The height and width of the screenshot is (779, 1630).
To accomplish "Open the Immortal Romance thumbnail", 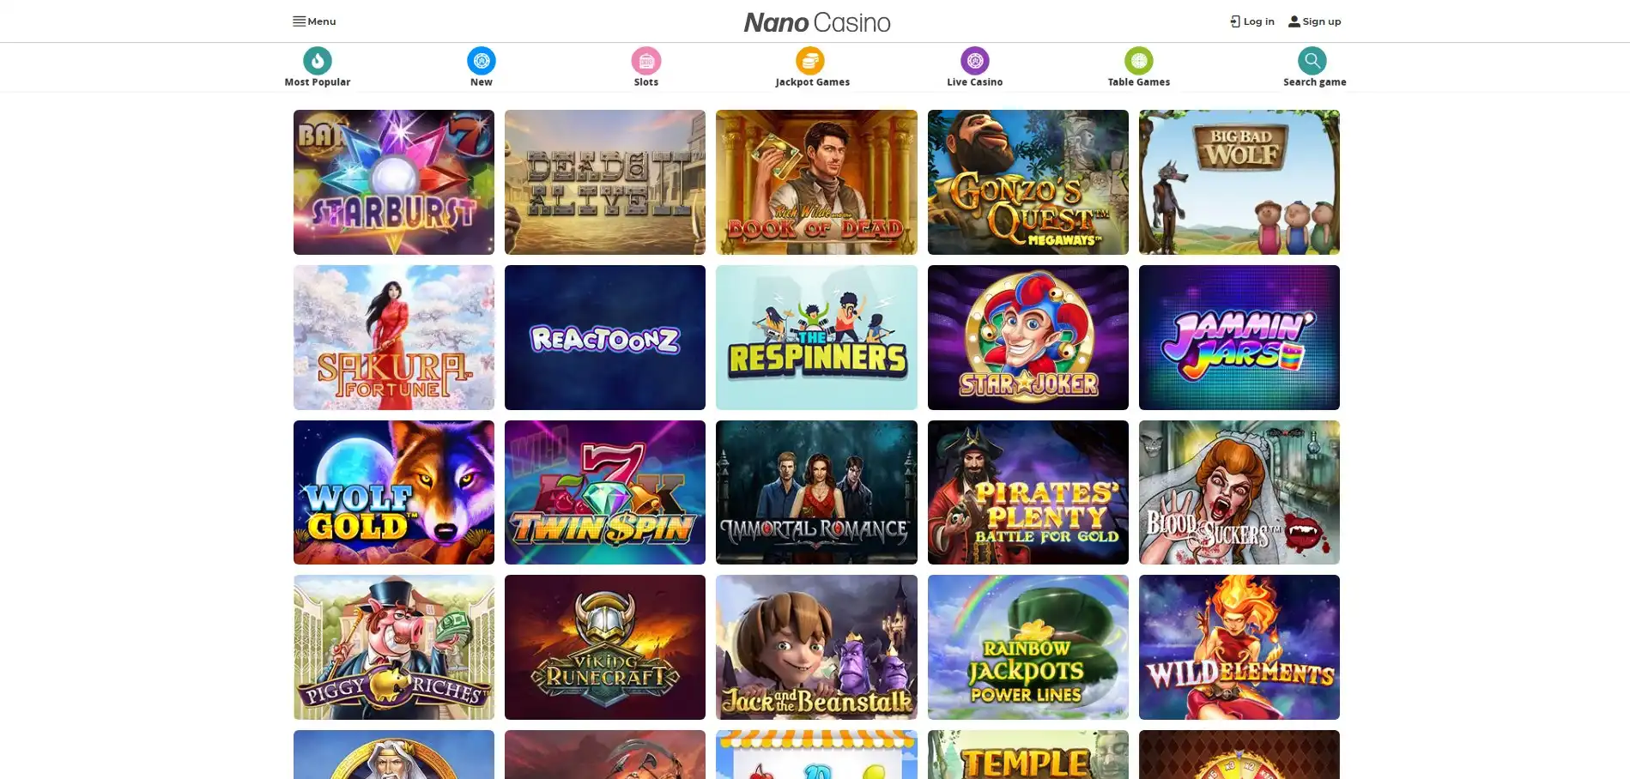I will pos(816,492).
